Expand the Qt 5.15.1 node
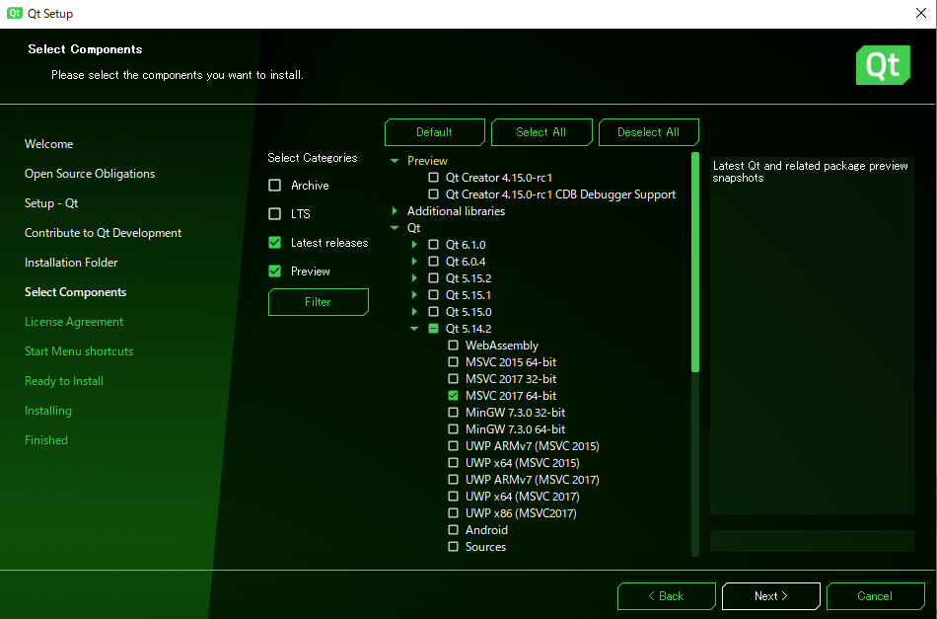 (414, 295)
